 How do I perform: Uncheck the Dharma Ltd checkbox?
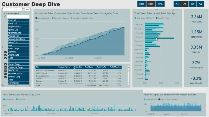tap(5, 55)
